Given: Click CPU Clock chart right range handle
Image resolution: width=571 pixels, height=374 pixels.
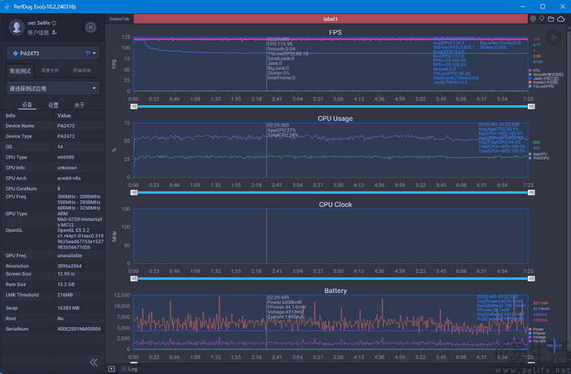Looking at the screenshot, I should 531,279.
